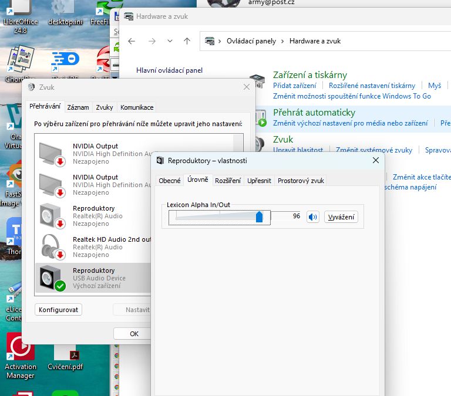
Task: Open the Activation Manager desktop icon
Action: point(20,356)
